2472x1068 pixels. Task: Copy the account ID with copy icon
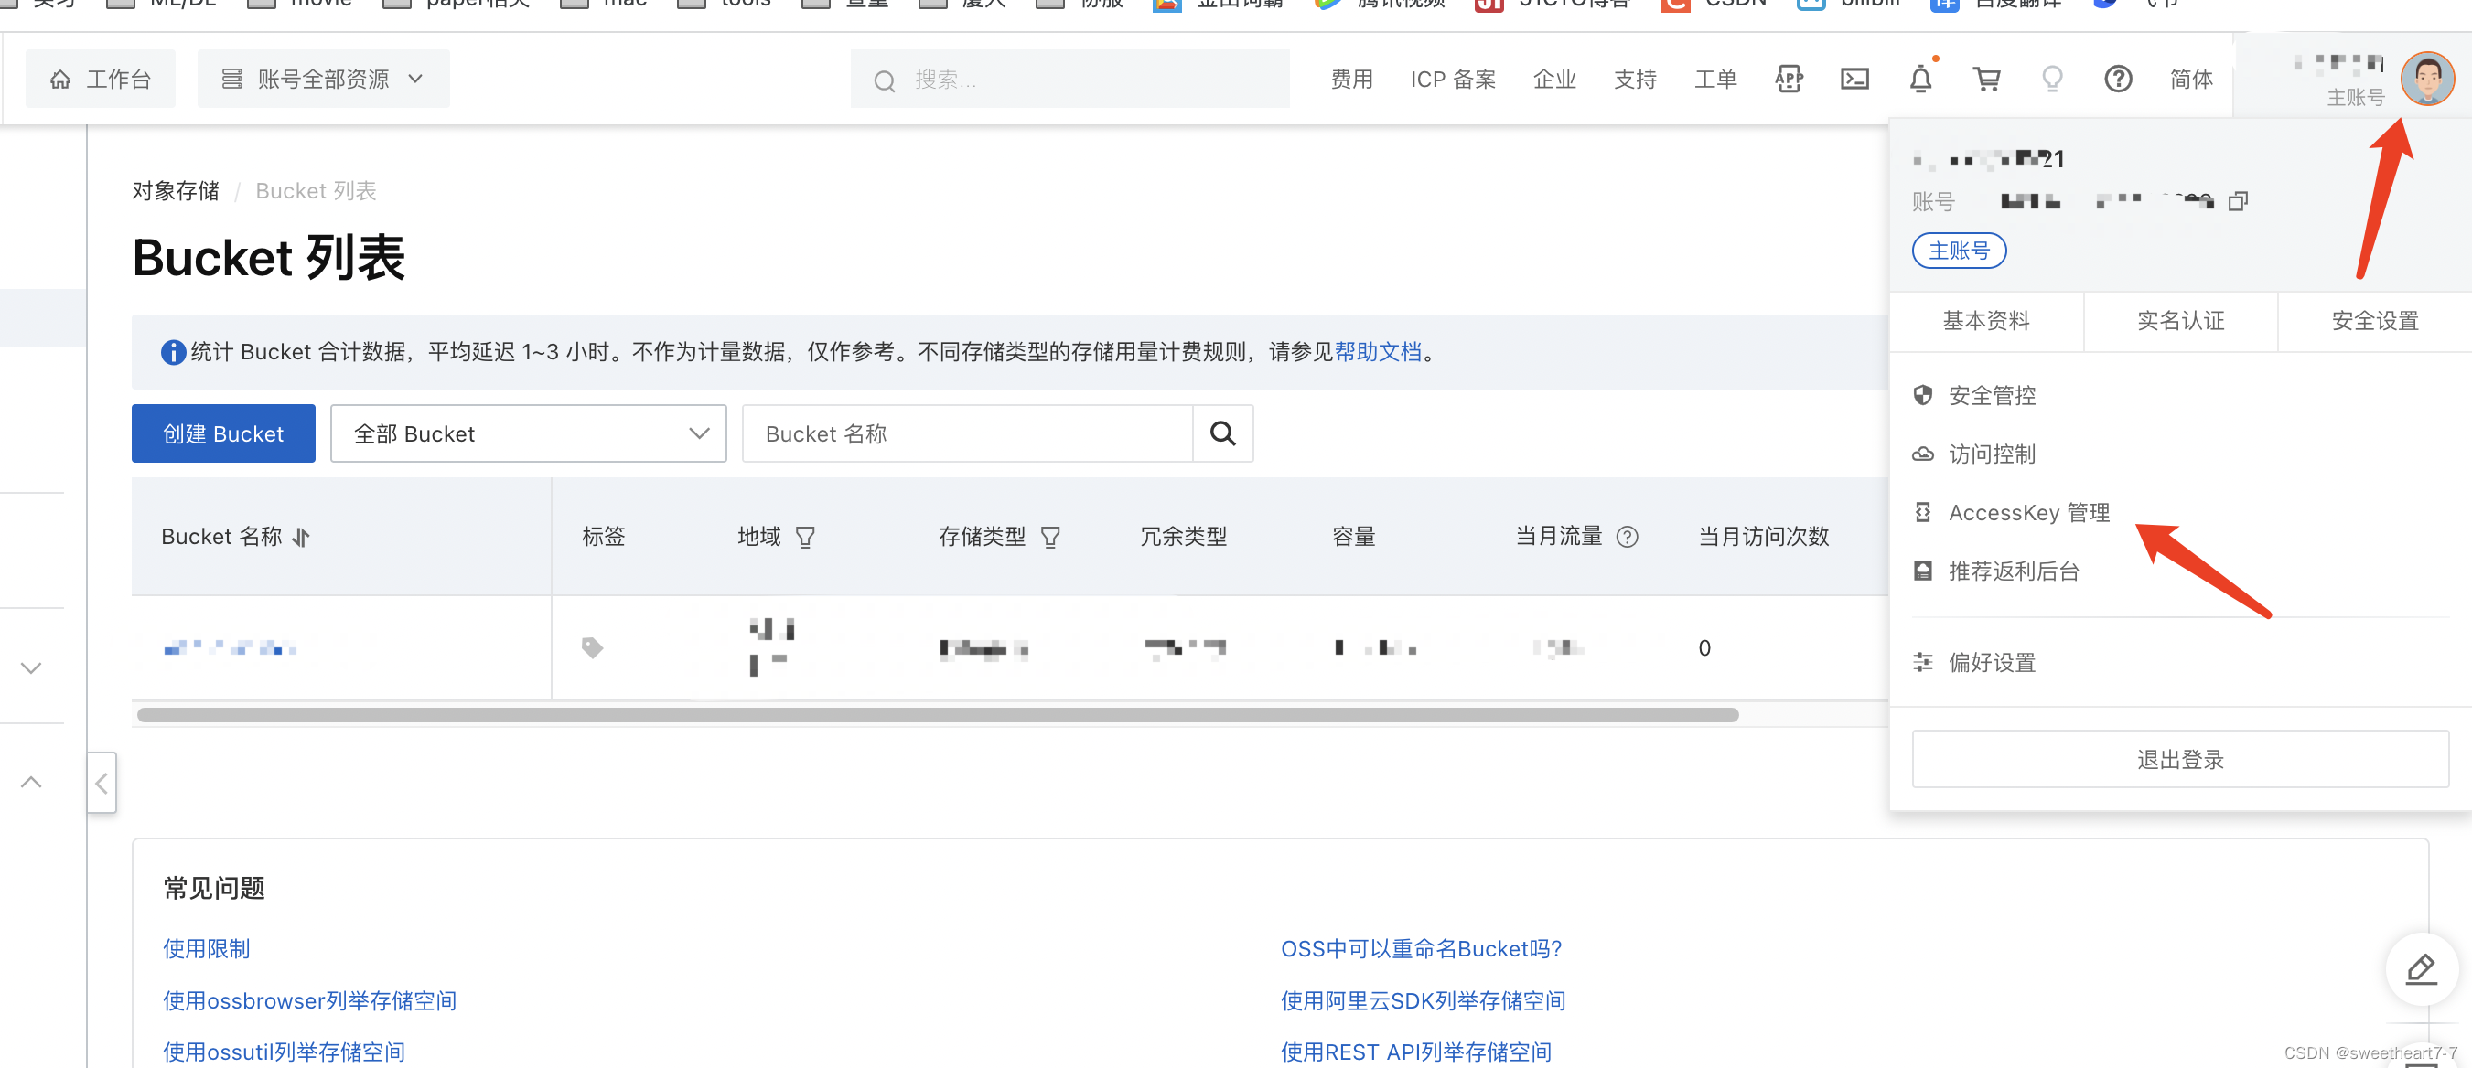pyautogui.click(x=2237, y=200)
